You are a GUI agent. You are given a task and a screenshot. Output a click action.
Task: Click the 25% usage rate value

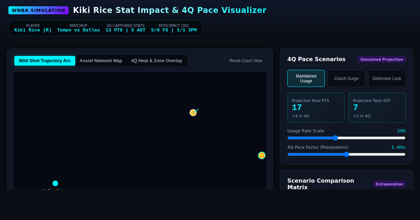point(401,131)
